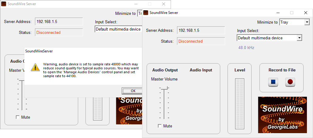This screenshot has height=138, width=313.
Task: Open Minimize to Tray dropdown in front window
Action: pyautogui.click(x=307, y=22)
